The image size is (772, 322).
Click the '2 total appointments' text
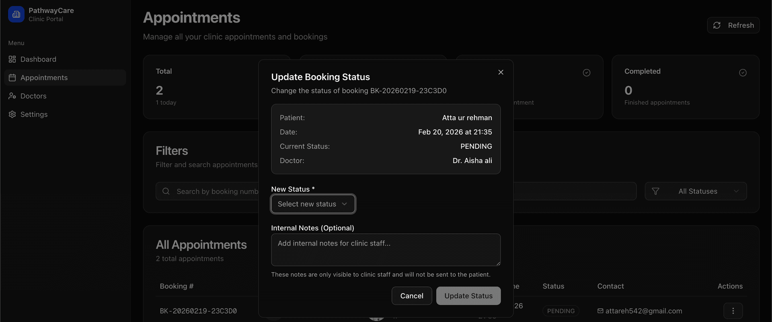coord(190,258)
